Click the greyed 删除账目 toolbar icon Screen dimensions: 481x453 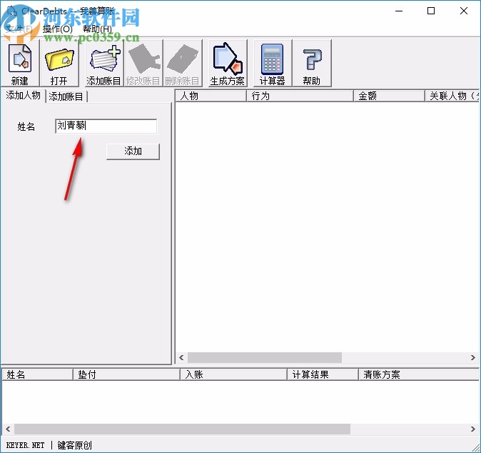click(182, 63)
